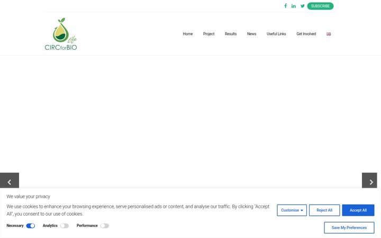Show next slide with right arrow
The image size is (381, 238).
point(369,180)
